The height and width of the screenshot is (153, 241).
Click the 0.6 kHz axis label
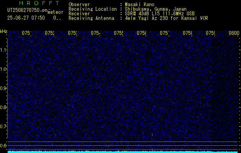3,145
